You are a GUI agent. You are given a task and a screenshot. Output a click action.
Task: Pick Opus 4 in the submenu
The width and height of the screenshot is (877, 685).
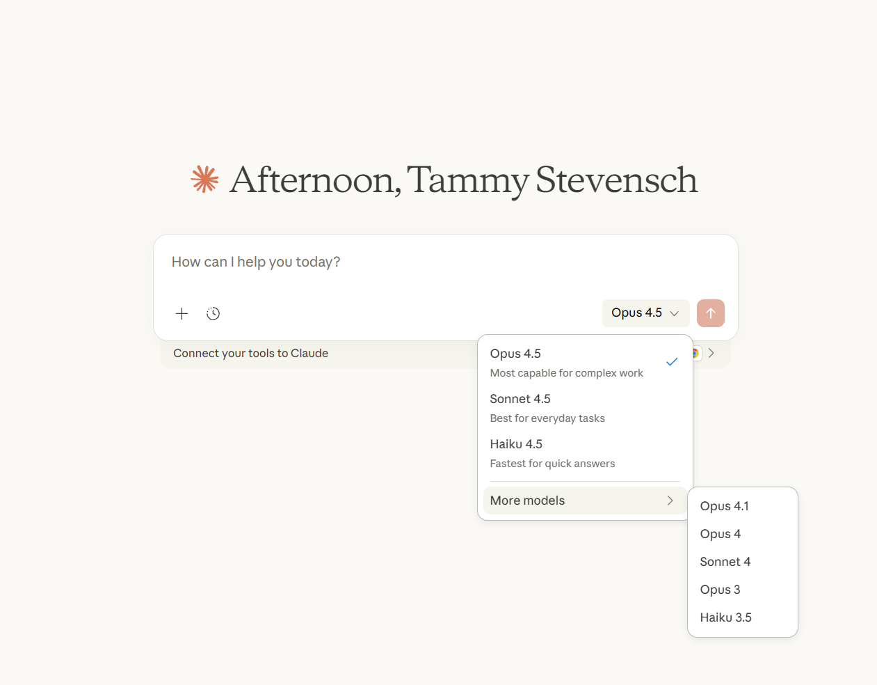(720, 534)
